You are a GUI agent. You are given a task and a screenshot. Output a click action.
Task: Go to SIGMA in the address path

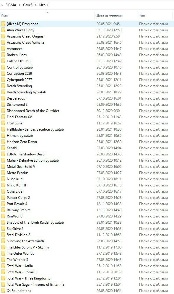coord(11,5)
